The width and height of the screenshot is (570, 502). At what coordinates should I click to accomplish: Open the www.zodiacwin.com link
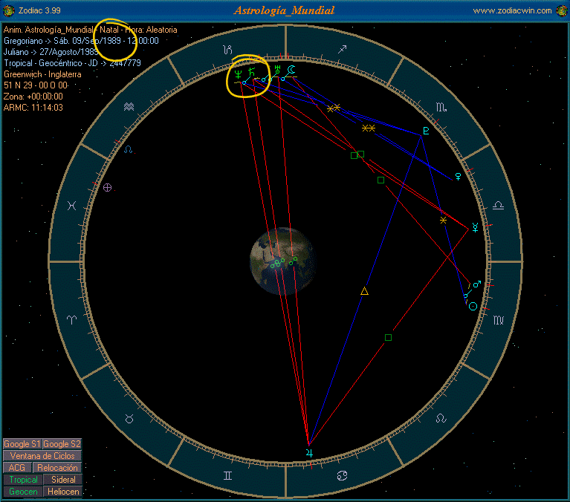coord(512,10)
